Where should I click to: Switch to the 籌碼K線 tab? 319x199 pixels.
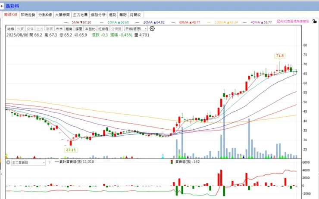11,15
